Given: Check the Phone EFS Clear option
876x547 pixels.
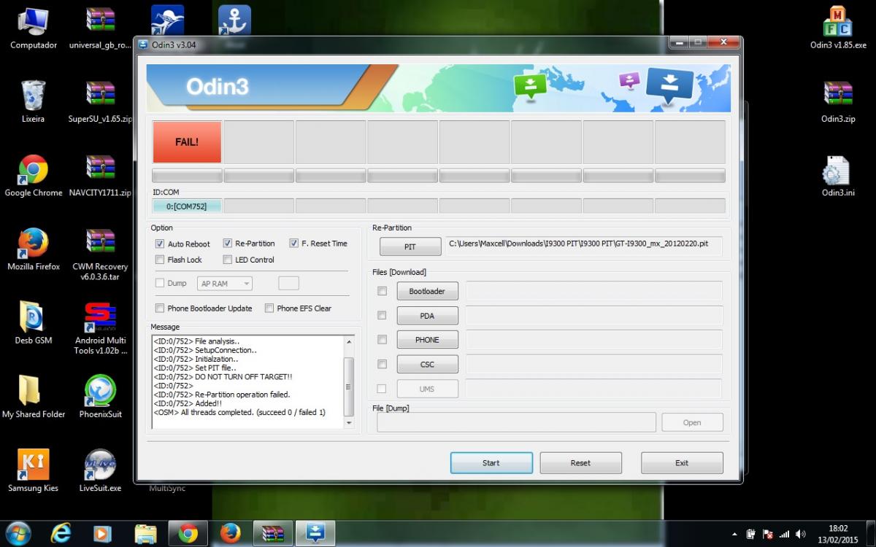Looking at the screenshot, I should (x=269, y=309).
